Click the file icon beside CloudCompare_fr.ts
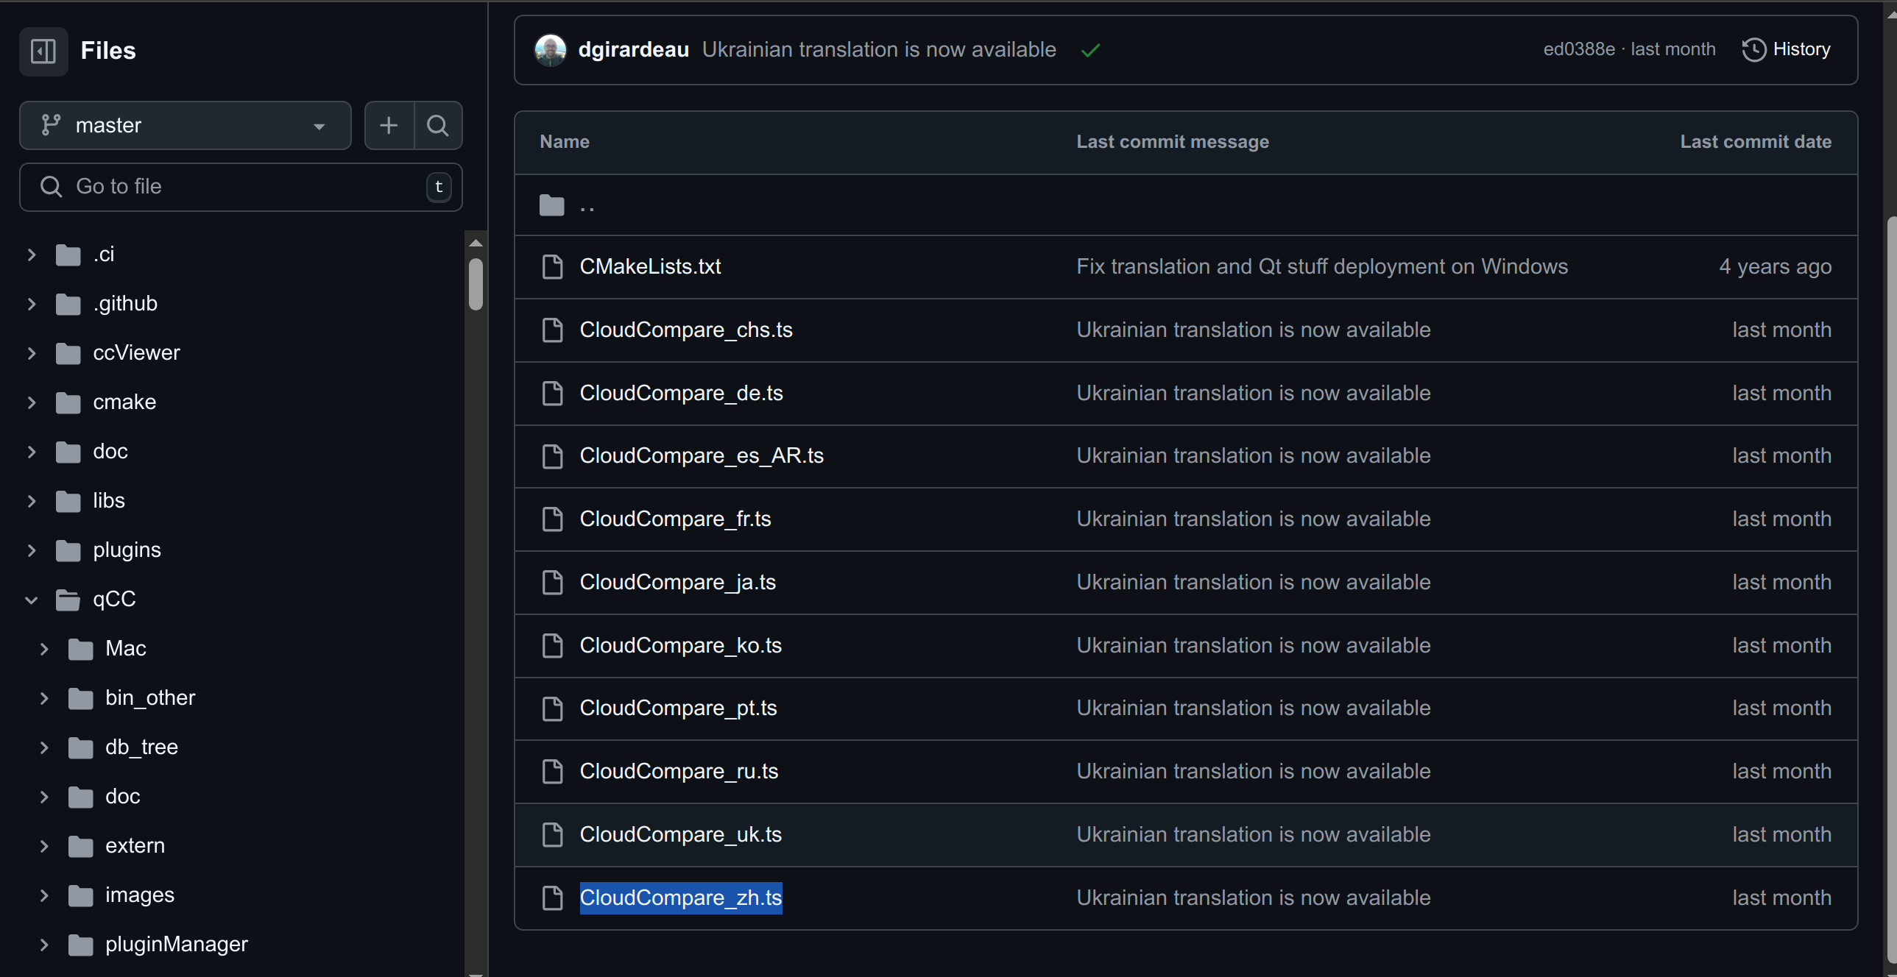Viewport: 1897px width, 977px height. click(552, 519)
